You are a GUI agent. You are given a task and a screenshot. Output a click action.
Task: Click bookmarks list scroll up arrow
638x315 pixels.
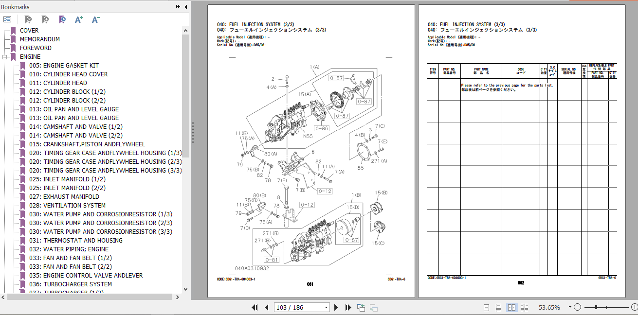pyautogui.click(x=186, y=31)
